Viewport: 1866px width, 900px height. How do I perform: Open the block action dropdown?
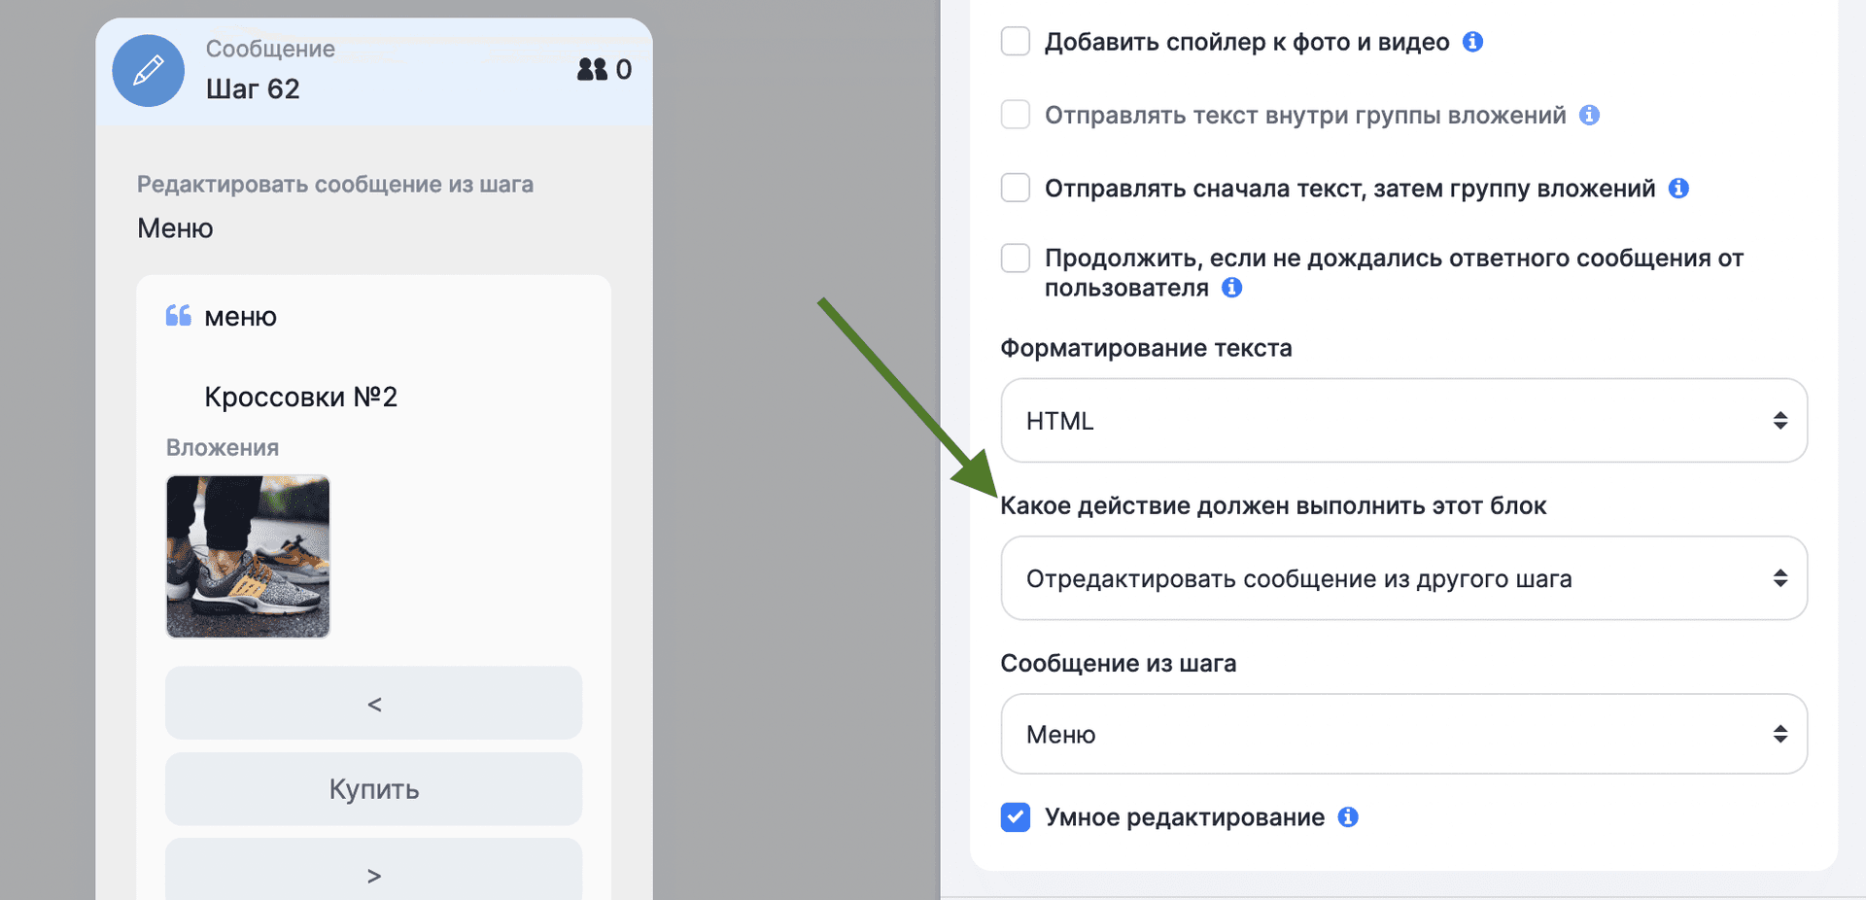(x=1403, y=578)
